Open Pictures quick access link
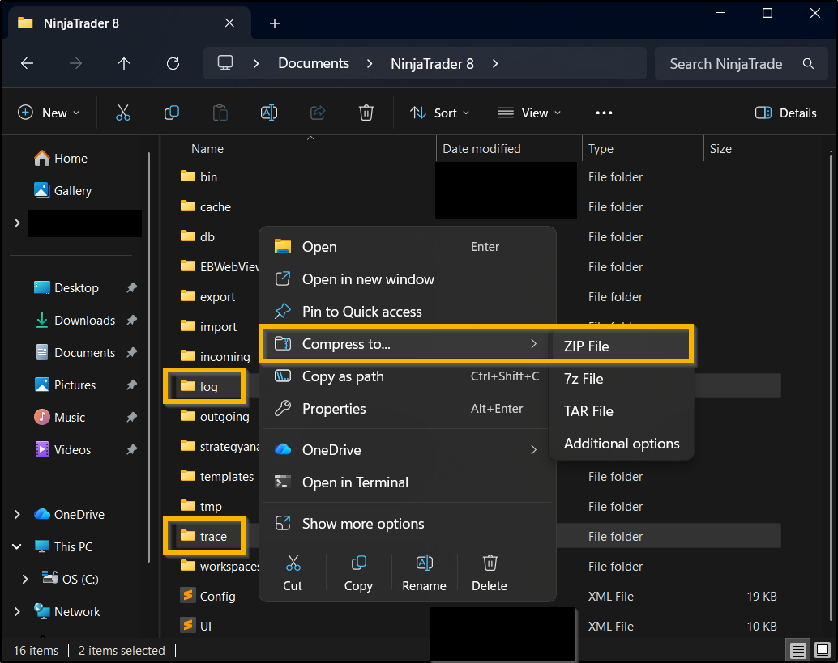Viewport: 838px width, 663px height. pyautogui.click(x=65, y=385)
